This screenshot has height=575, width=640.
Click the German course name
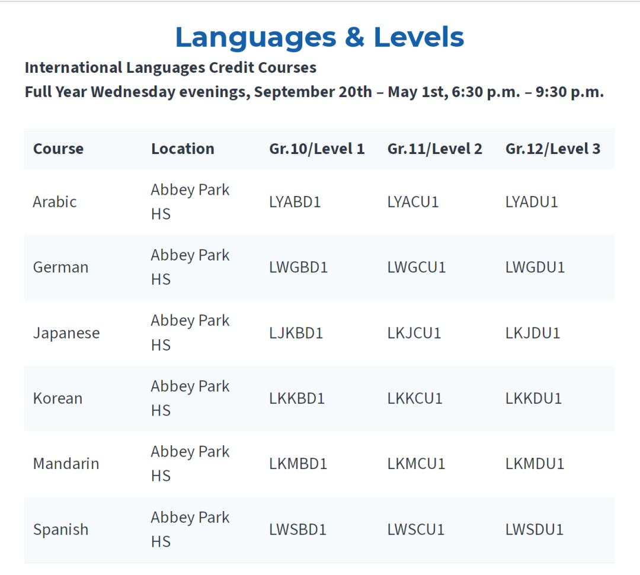click(x=60, y=267)
